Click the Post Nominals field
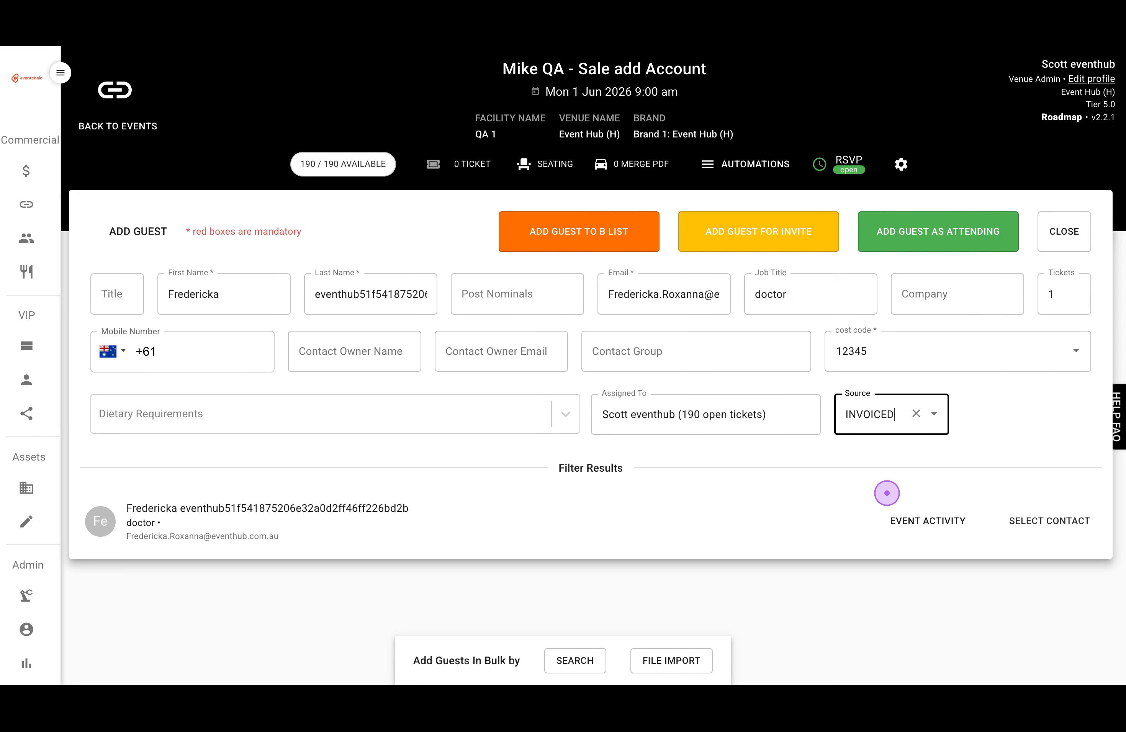The width and height of the screenshot is (1126, 732). point(517,294)
